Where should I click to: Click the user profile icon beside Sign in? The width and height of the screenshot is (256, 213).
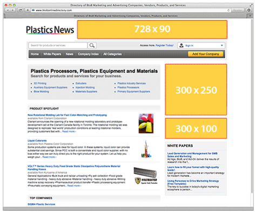181,45
